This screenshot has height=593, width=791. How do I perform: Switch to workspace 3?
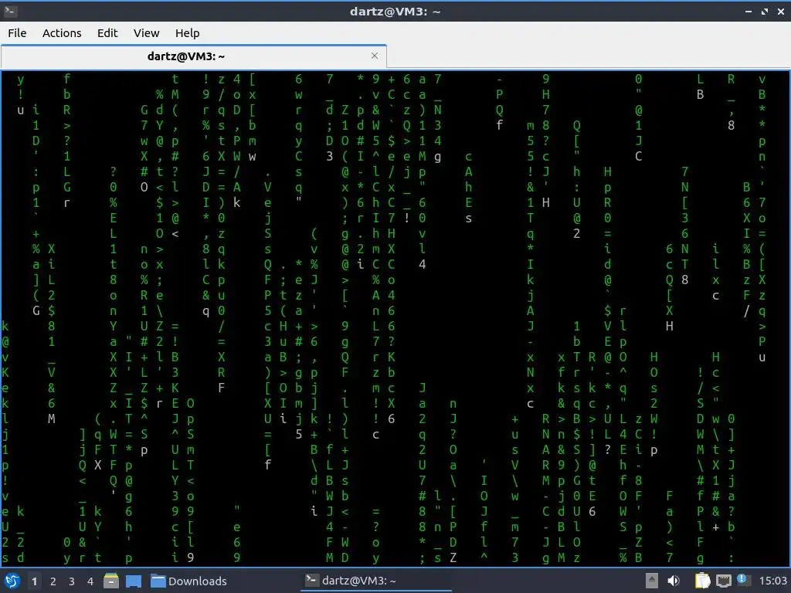72,581
